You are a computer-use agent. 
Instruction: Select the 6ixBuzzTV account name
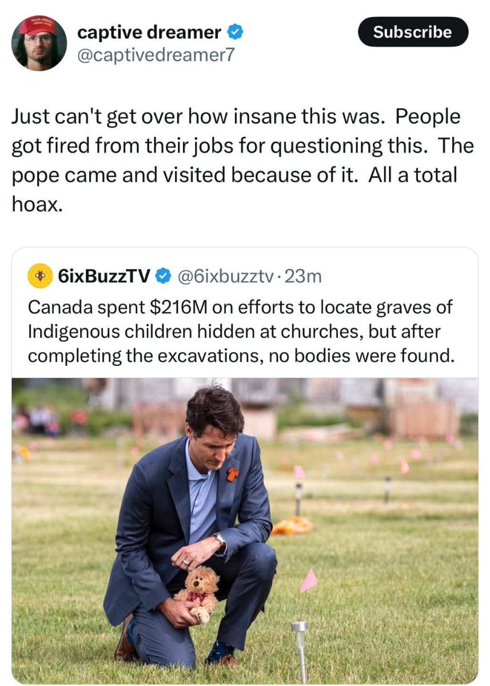(x=104, y=277)
